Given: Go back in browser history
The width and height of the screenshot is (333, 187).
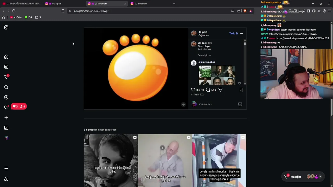Looking at the screenshot, I should click(x=3, y=11).
